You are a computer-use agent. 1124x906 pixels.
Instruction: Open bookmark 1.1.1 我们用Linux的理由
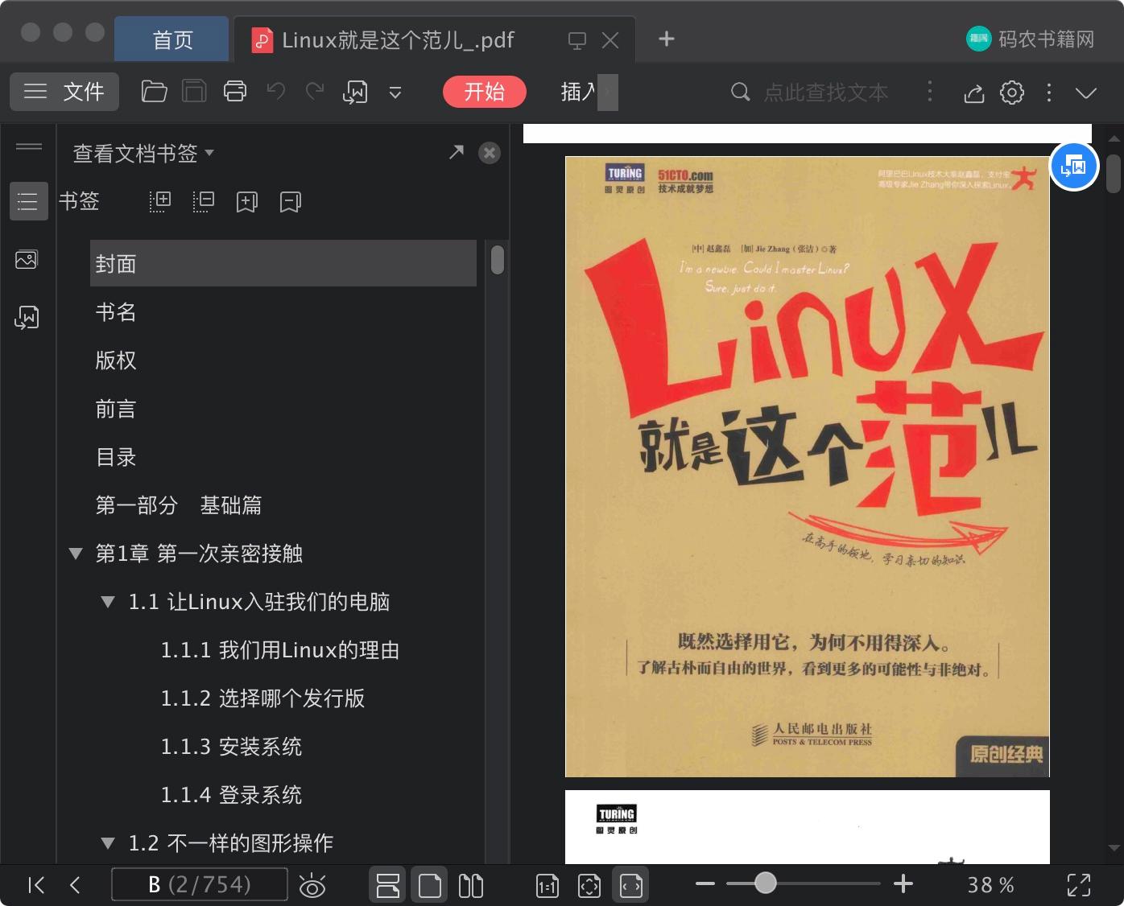pos(280,650)
